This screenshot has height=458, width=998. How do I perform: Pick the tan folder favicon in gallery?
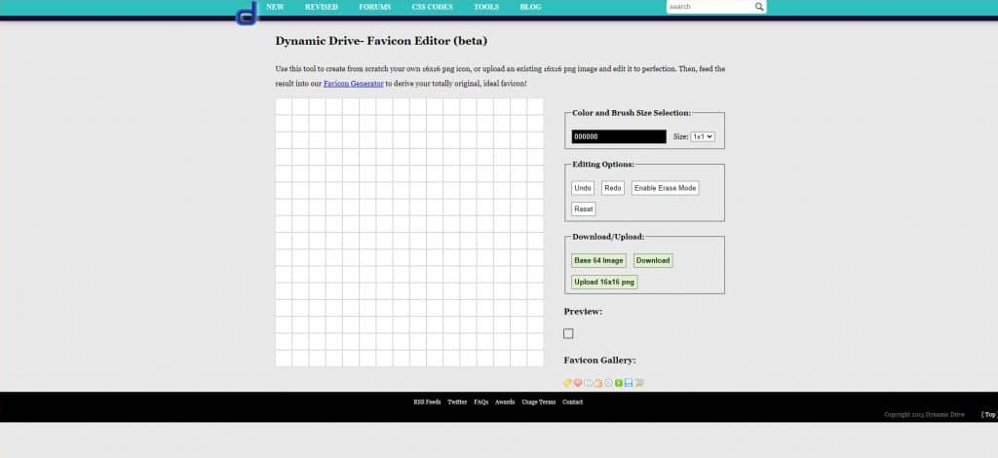coord(598,383)
